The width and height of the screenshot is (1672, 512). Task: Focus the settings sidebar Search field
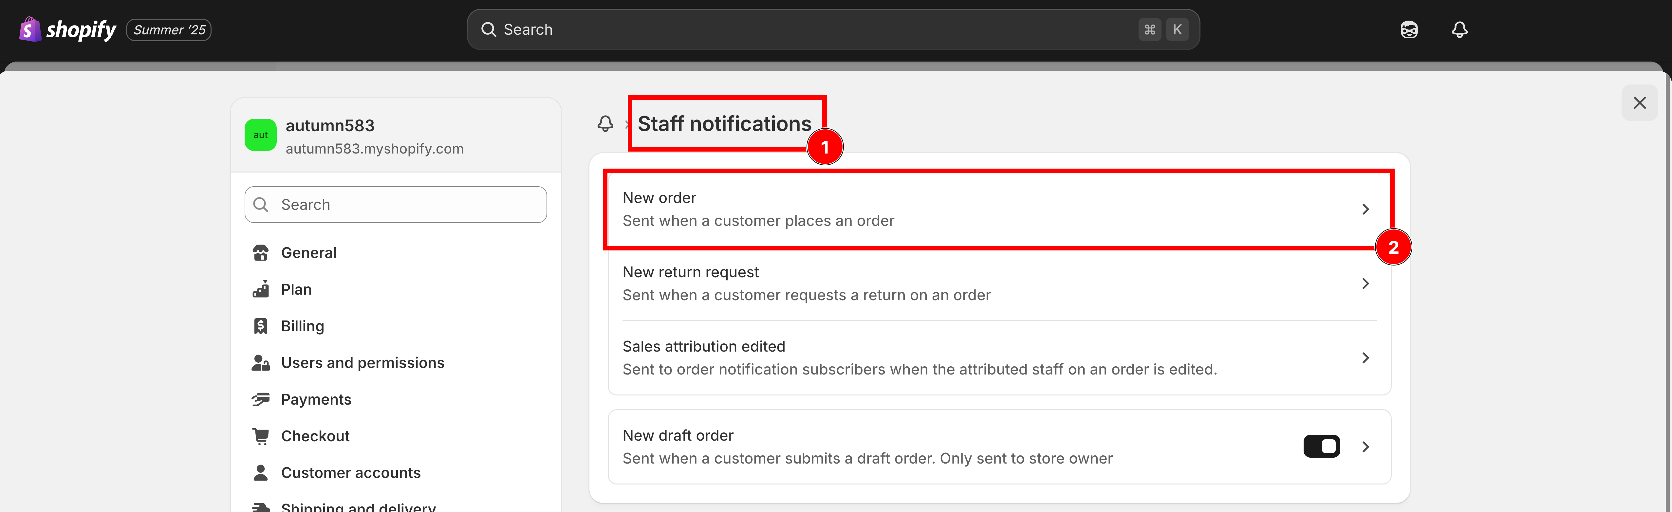click(x=395, y=204)
